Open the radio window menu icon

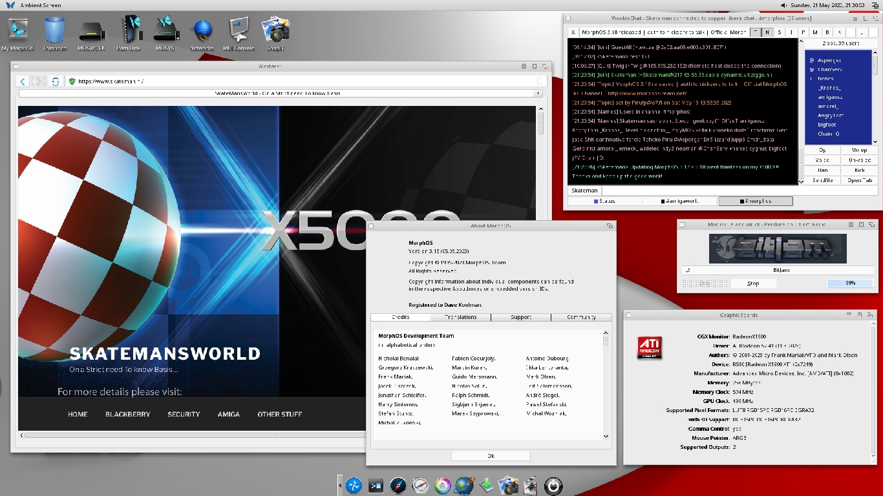pyautogui.click(x=850, y=224)
